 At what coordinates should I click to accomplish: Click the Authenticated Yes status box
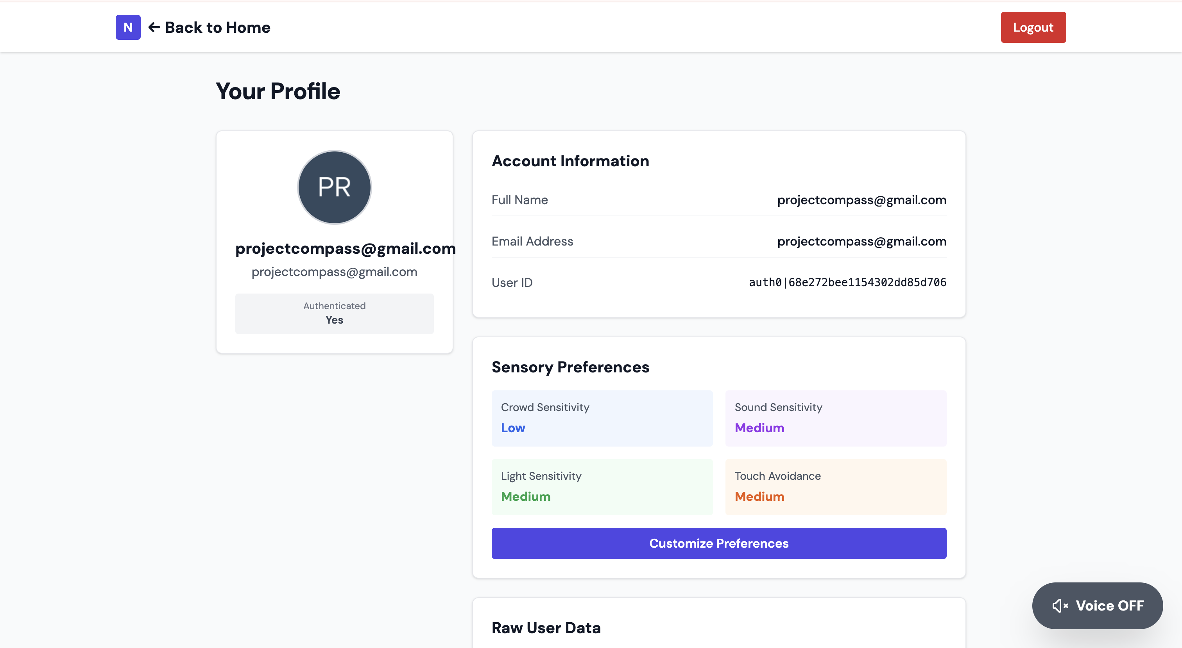tap(334, 313)
